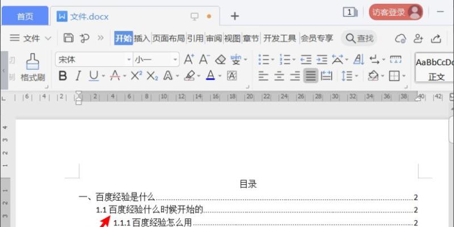
Task: Toggle Bold formatting
Action: 62,76
